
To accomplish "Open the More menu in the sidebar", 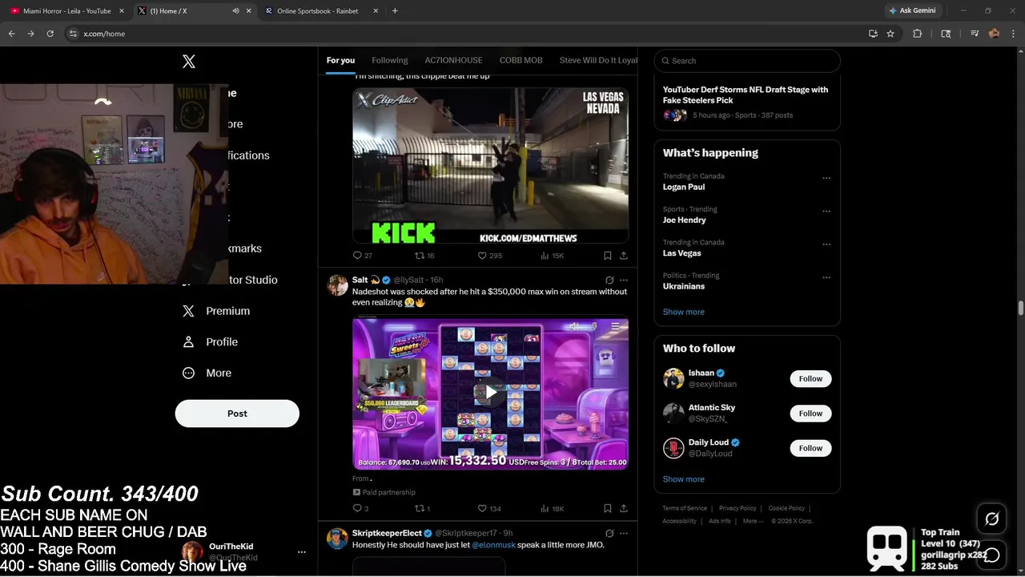I will (x=207, y=373).
